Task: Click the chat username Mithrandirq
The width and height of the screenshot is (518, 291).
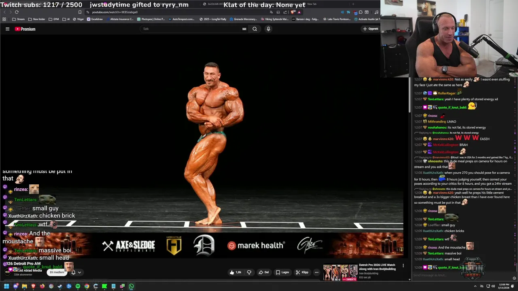Action: 436,121
